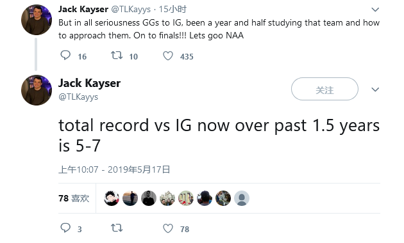Click the Jack Kayser name on the top tweet
Screen dimensions: 404x243
[83, 9]
